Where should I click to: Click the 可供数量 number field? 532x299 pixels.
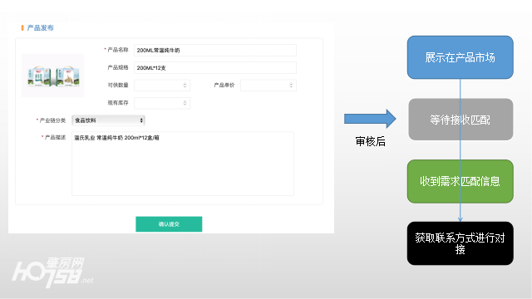tap(162, 85)
